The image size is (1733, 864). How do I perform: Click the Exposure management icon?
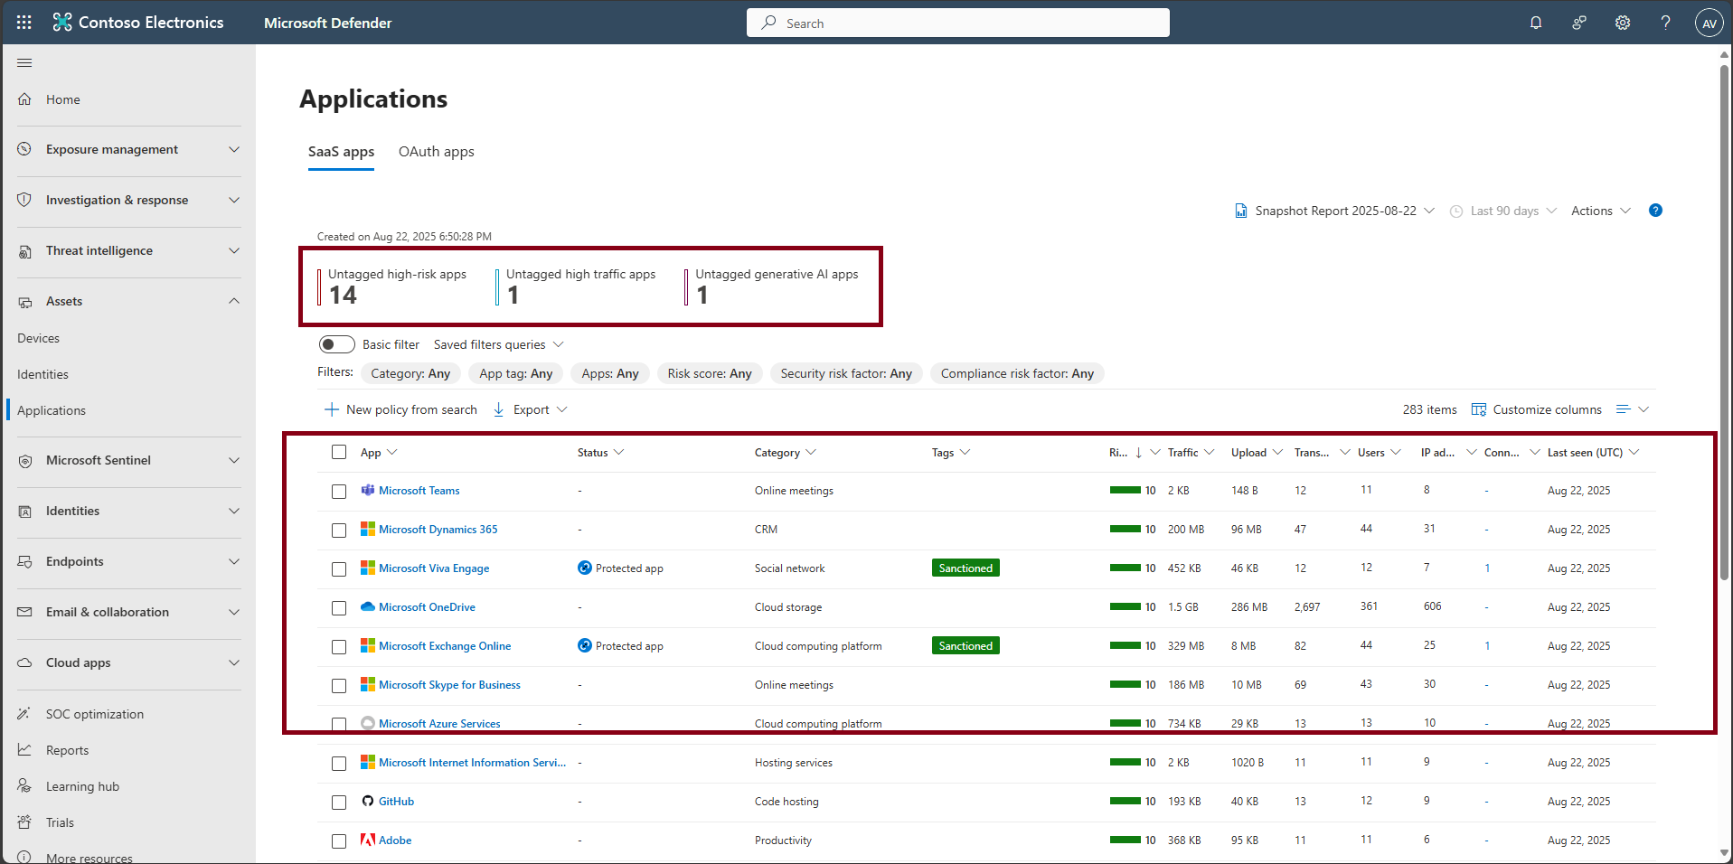24,149
